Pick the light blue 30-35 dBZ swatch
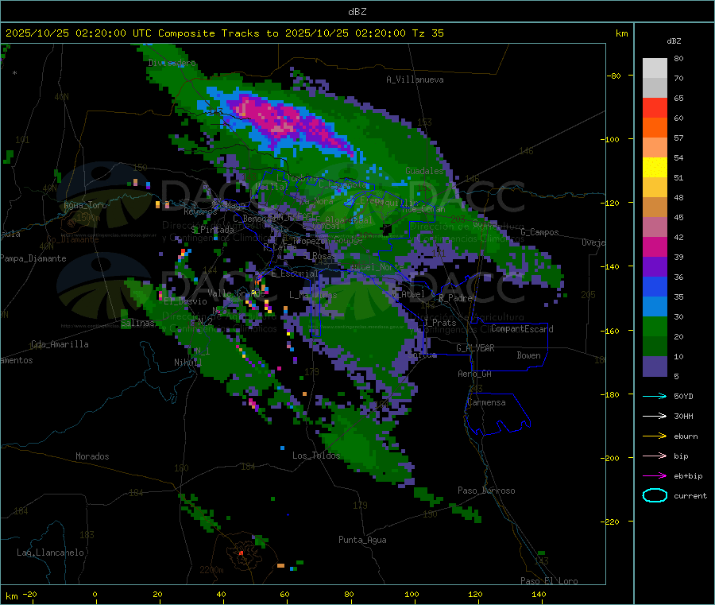 [655, 307]
